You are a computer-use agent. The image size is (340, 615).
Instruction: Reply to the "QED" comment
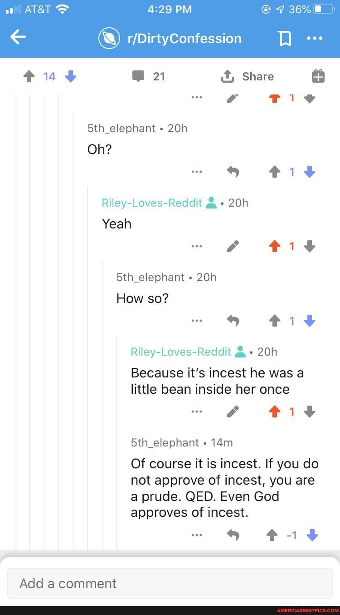tap(233, 535)
